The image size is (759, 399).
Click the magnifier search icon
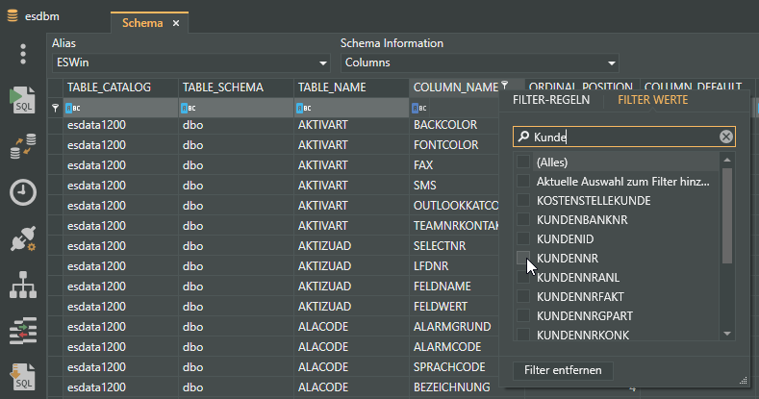[523, 137]
